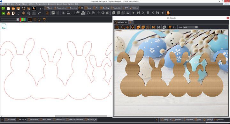Switch to the Transformations ribbon tab
This screenshot has height=124, width=230.
click(60, 8)
